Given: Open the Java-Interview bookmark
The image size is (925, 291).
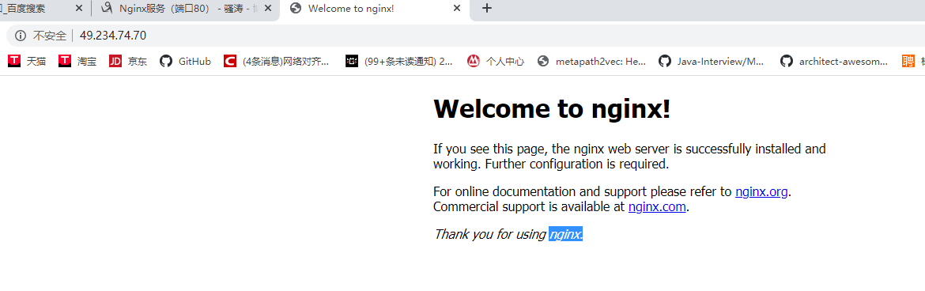Looking at the screenshot, I should coord(712,61).
